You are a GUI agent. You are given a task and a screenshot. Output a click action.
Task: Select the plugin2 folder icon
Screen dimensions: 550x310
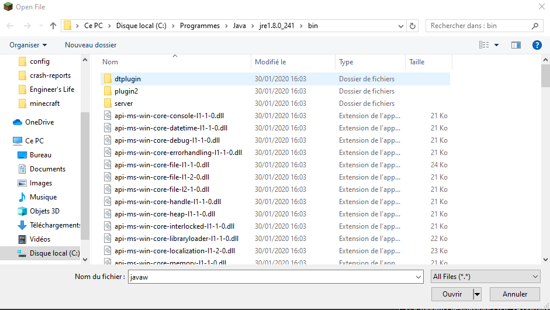(x=108, y=91)
